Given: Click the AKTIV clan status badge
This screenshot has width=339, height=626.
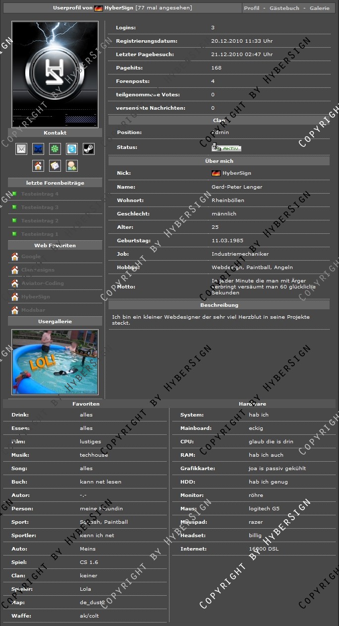Looking at the screenshot, I should tap(226, 148).
